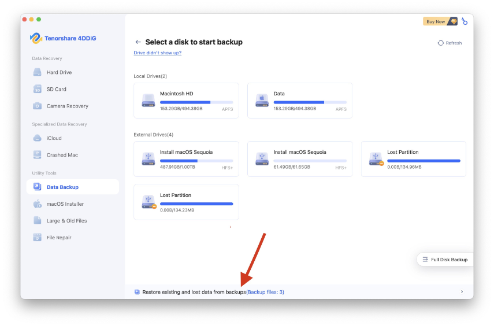The image size is (494, 326).
Task: Click the Refresh button
Action: pos(450,43)
